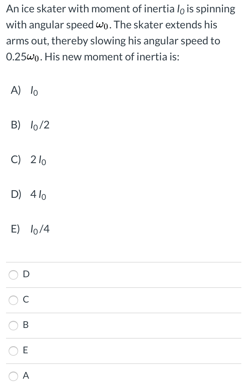Image resolution: width=248 pixels, height=389 pixels.
Task: Click the letter A label beside its radio
Action: [x=26, y=376]
